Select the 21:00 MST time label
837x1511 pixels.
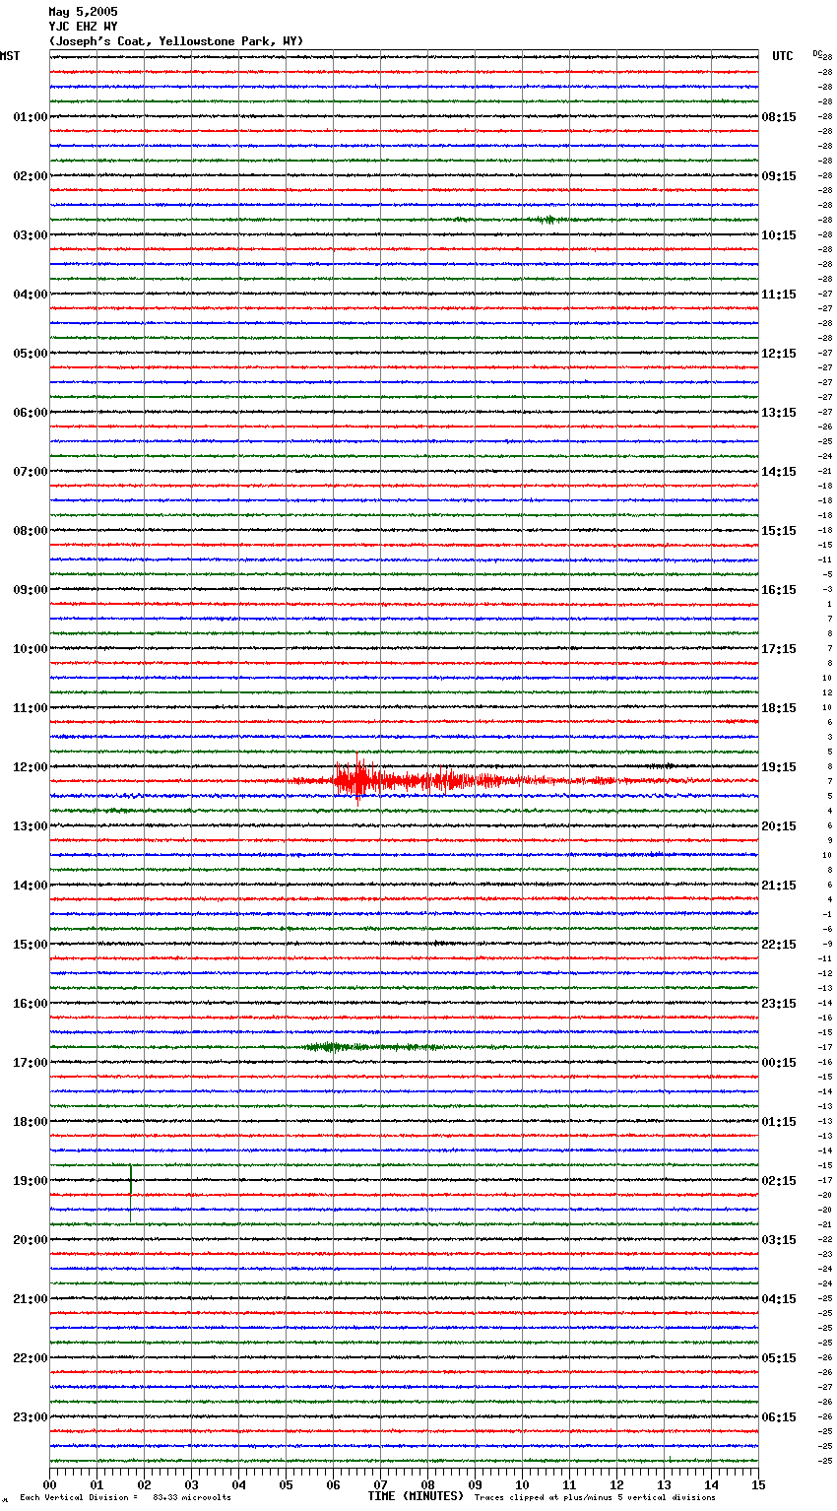(x=31, y=1299)
